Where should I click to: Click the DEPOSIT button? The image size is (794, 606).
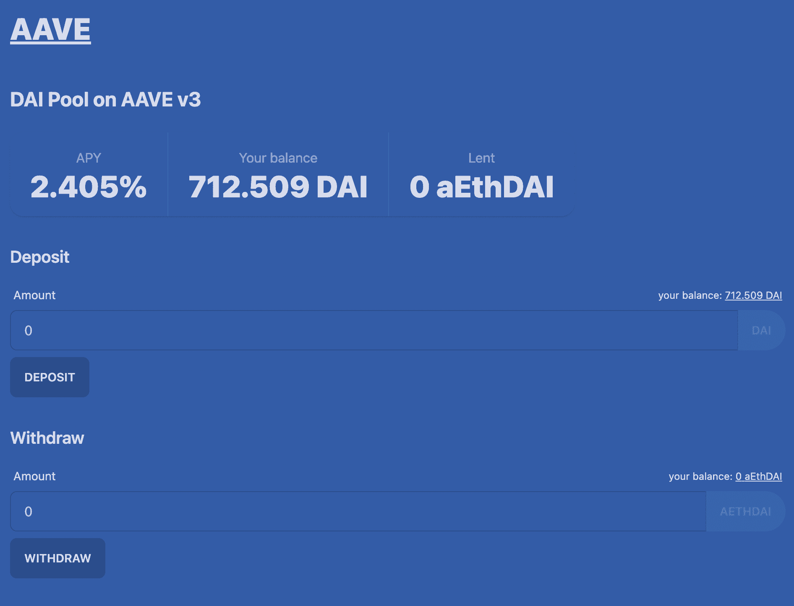50,377
